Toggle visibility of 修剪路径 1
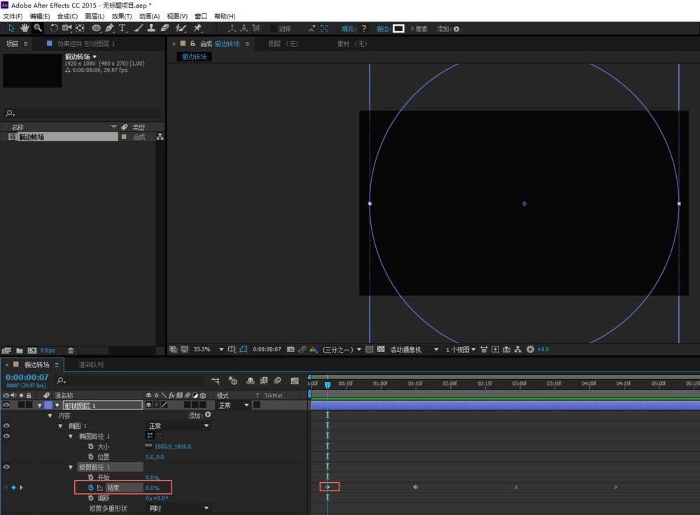This screenshot has height=515, width=700. coord(6,467)
